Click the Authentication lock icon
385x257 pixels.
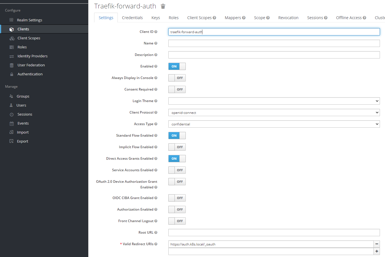click(x=12, y=74)
